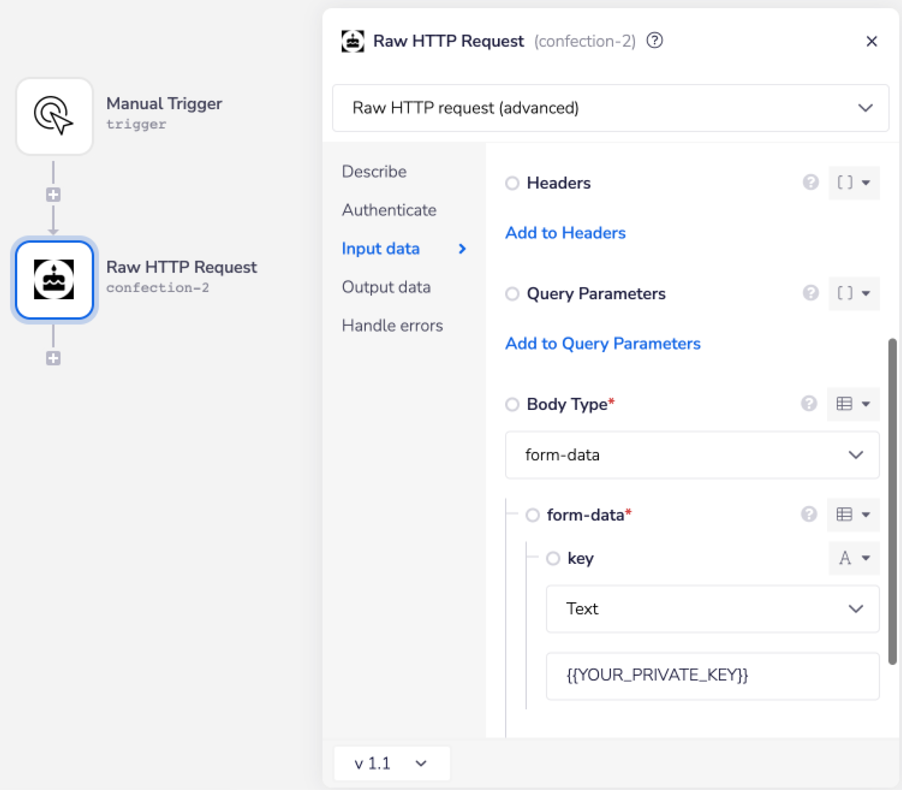902x790 pixels.
Task: Click the panel's vertical scrollbar
Action: [x=892, y=501]
